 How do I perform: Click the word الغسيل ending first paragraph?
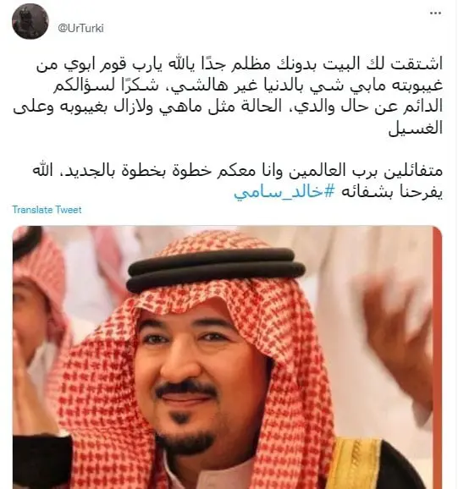pyautogui.click(x=416, y=128)
